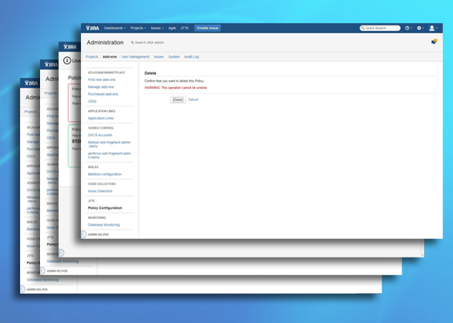453x323 pixels.
Task: Click the Projects tab in the backmost window
Action: (30, 112)
